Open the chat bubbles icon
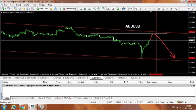The image size is (196, 110). [193, 9]
